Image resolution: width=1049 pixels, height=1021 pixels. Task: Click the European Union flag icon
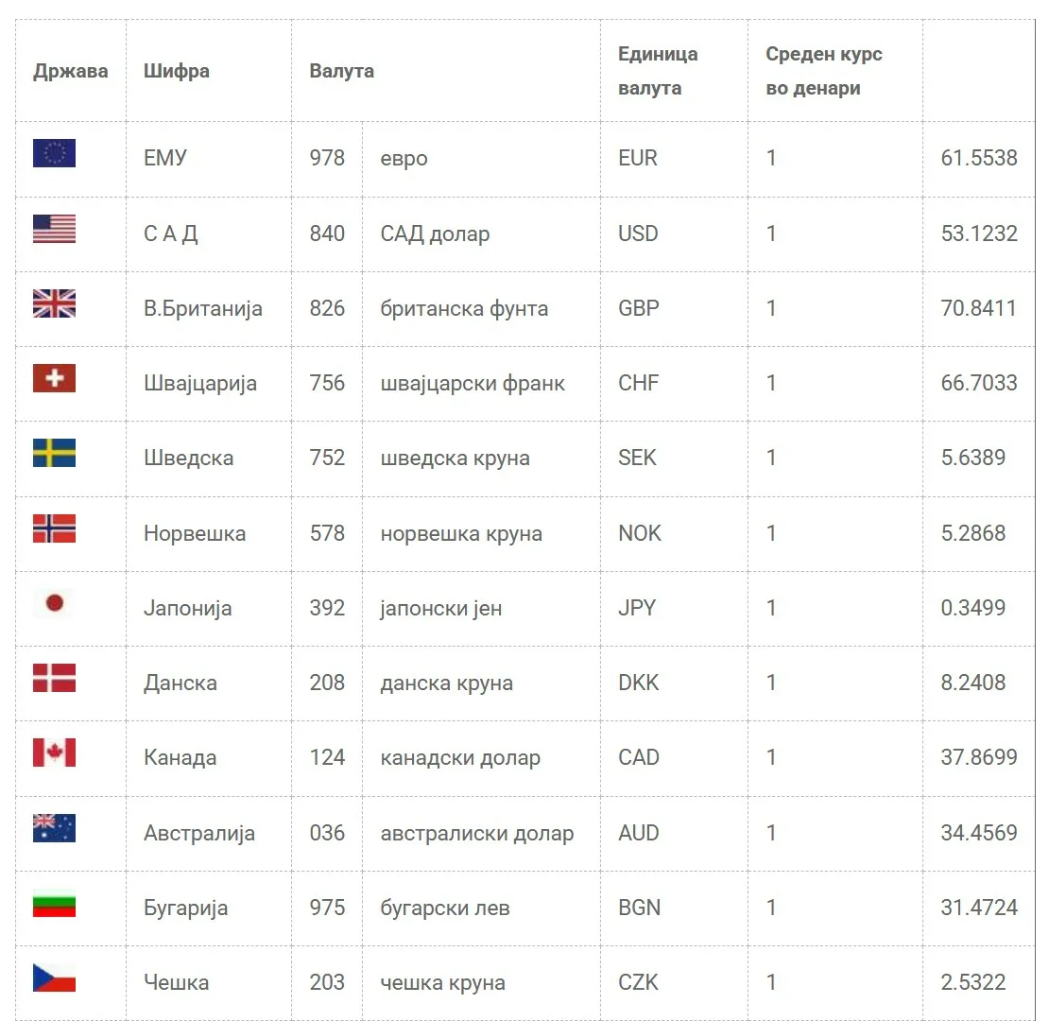pyautogui.click(x=54, y=154)
